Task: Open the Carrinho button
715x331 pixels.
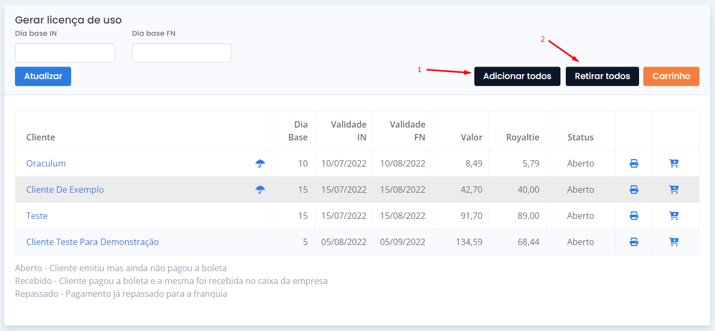Action: tap(671, 76)
